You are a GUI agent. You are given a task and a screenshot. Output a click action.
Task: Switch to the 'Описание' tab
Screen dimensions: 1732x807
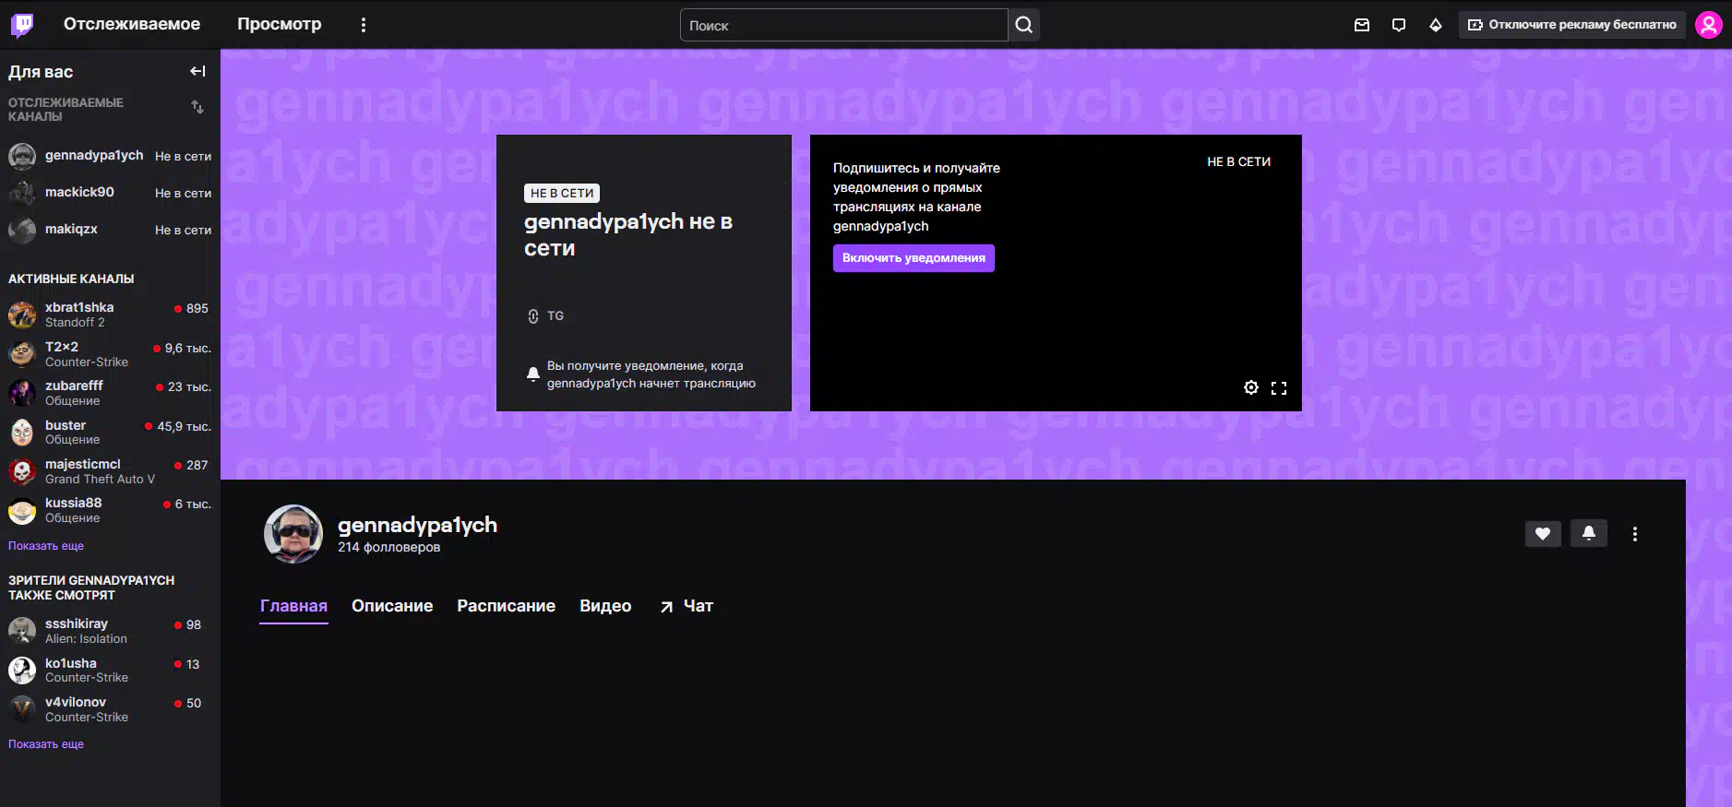(x=392, y=606)
